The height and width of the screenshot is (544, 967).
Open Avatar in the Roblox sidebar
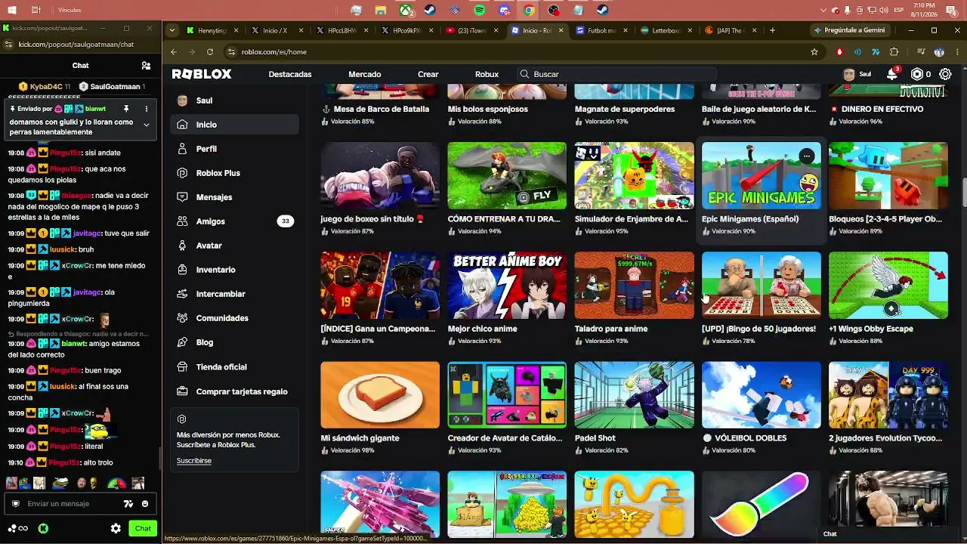point(235,246)
